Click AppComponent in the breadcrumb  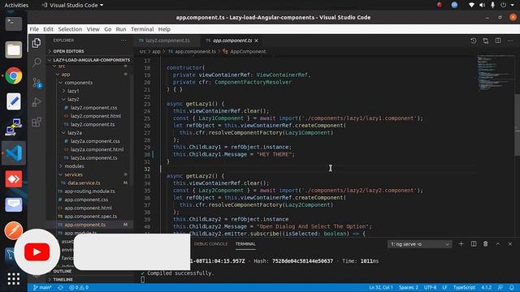point(248,52)
